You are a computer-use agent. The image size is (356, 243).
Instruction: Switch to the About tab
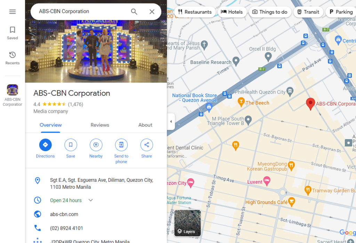coord(145,125)
